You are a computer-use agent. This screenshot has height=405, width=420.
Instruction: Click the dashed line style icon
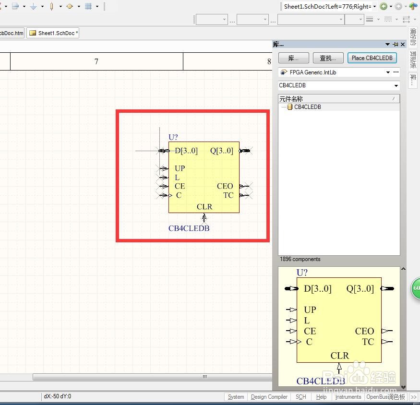[388, 19]
